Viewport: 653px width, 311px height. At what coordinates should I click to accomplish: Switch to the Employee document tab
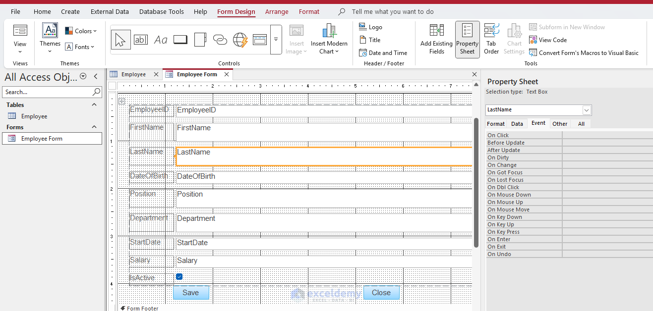(x=133, y=74)
